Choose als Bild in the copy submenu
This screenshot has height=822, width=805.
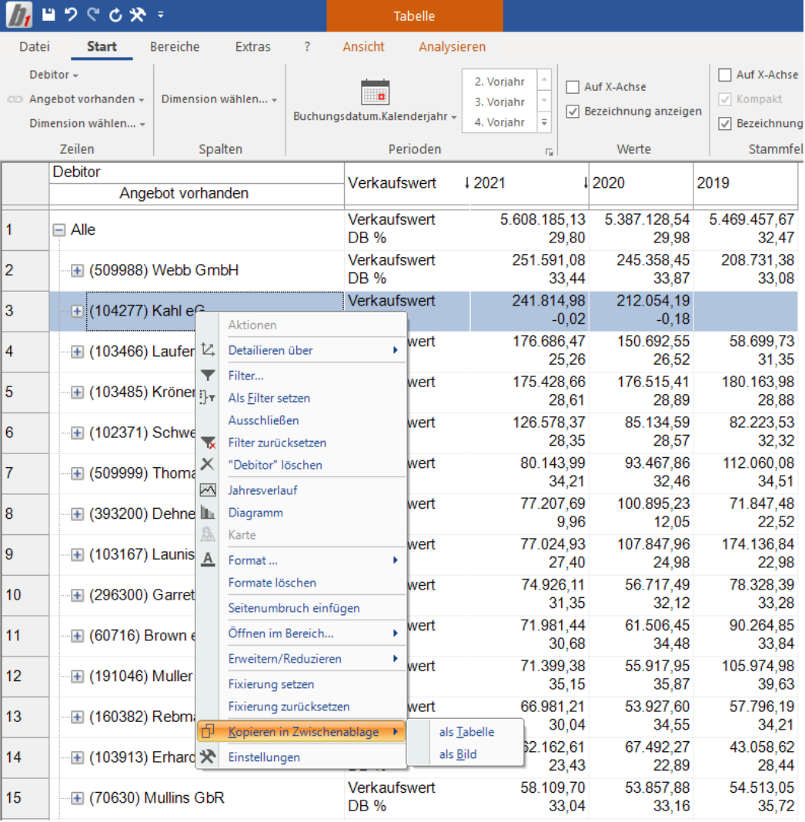(458, 753)
